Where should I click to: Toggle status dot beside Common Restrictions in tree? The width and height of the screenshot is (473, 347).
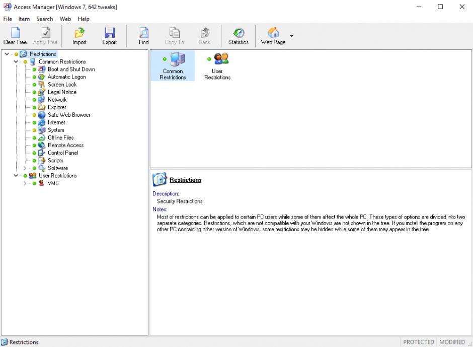click(x=25, y=62)
